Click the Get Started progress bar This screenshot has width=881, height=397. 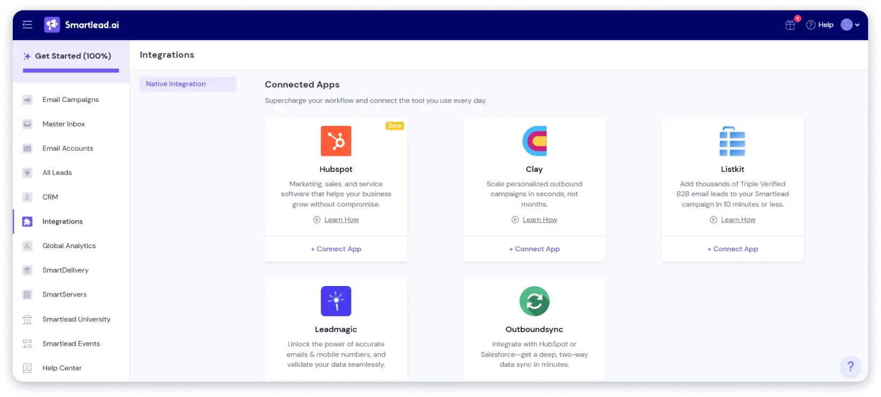pyautogui.click(x=71, y=70)
